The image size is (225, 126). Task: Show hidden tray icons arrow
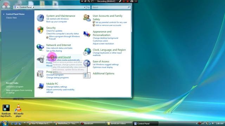(197, 124)
